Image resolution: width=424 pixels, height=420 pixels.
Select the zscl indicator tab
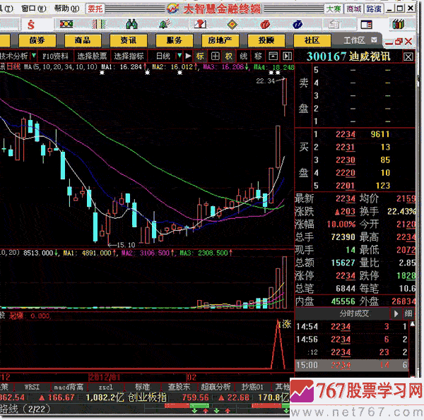click(x=106, y=388)
